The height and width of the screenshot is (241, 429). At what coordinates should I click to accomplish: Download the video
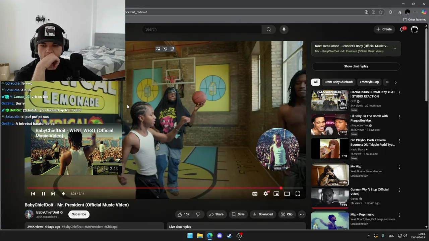click(263, 214)
